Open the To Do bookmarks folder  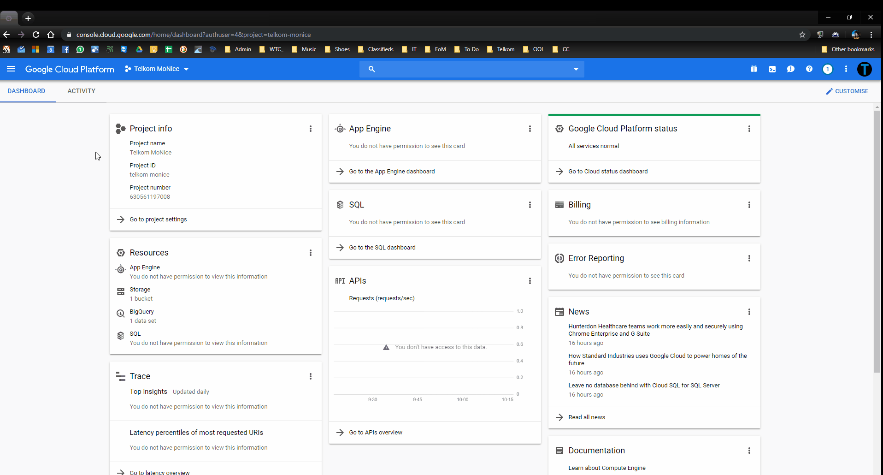point(466,49)
